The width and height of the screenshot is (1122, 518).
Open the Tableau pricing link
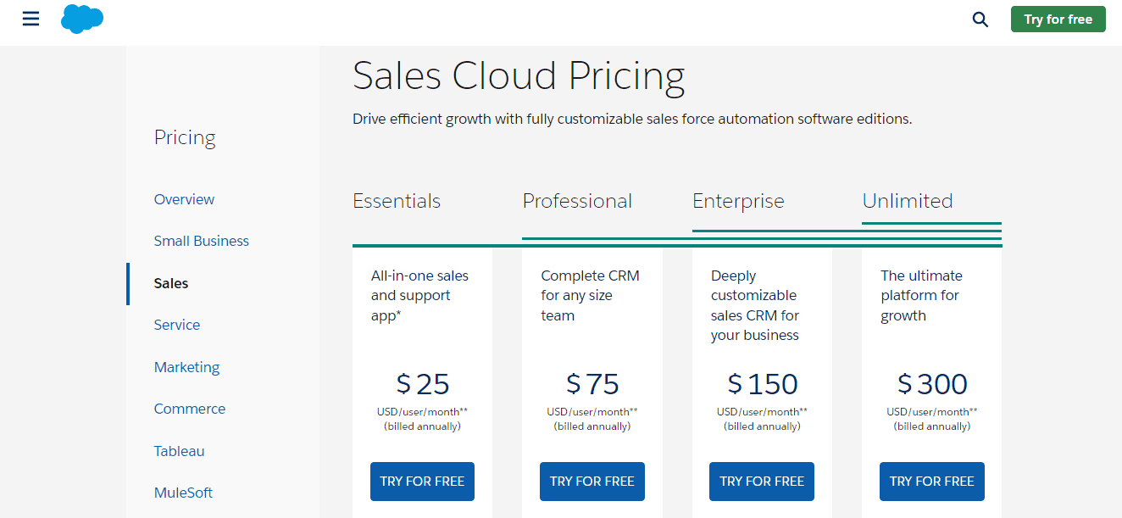180,451
